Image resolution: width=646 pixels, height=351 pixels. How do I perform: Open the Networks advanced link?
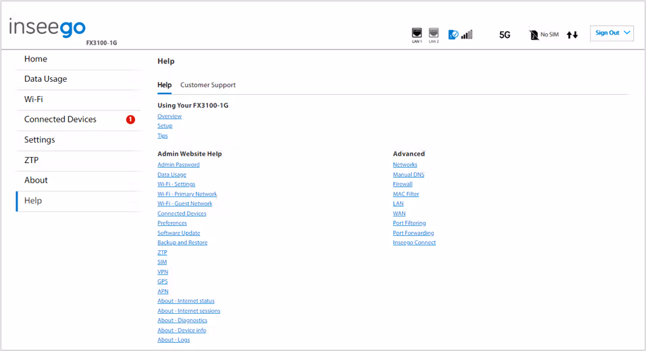(405, 164)
